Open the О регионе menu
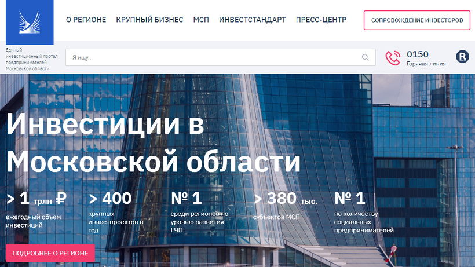The width and height of the screenshot is (475, 267). pyautogui.click(x=86, y=20)
